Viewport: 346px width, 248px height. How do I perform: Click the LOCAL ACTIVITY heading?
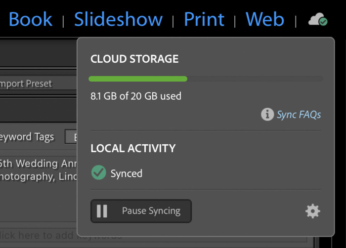click(133, 148)
